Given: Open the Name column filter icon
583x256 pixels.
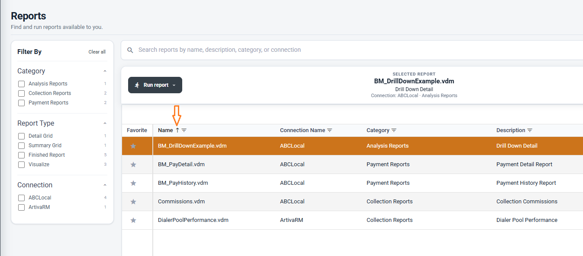Looking at the screenshot, I should (184, 130).
